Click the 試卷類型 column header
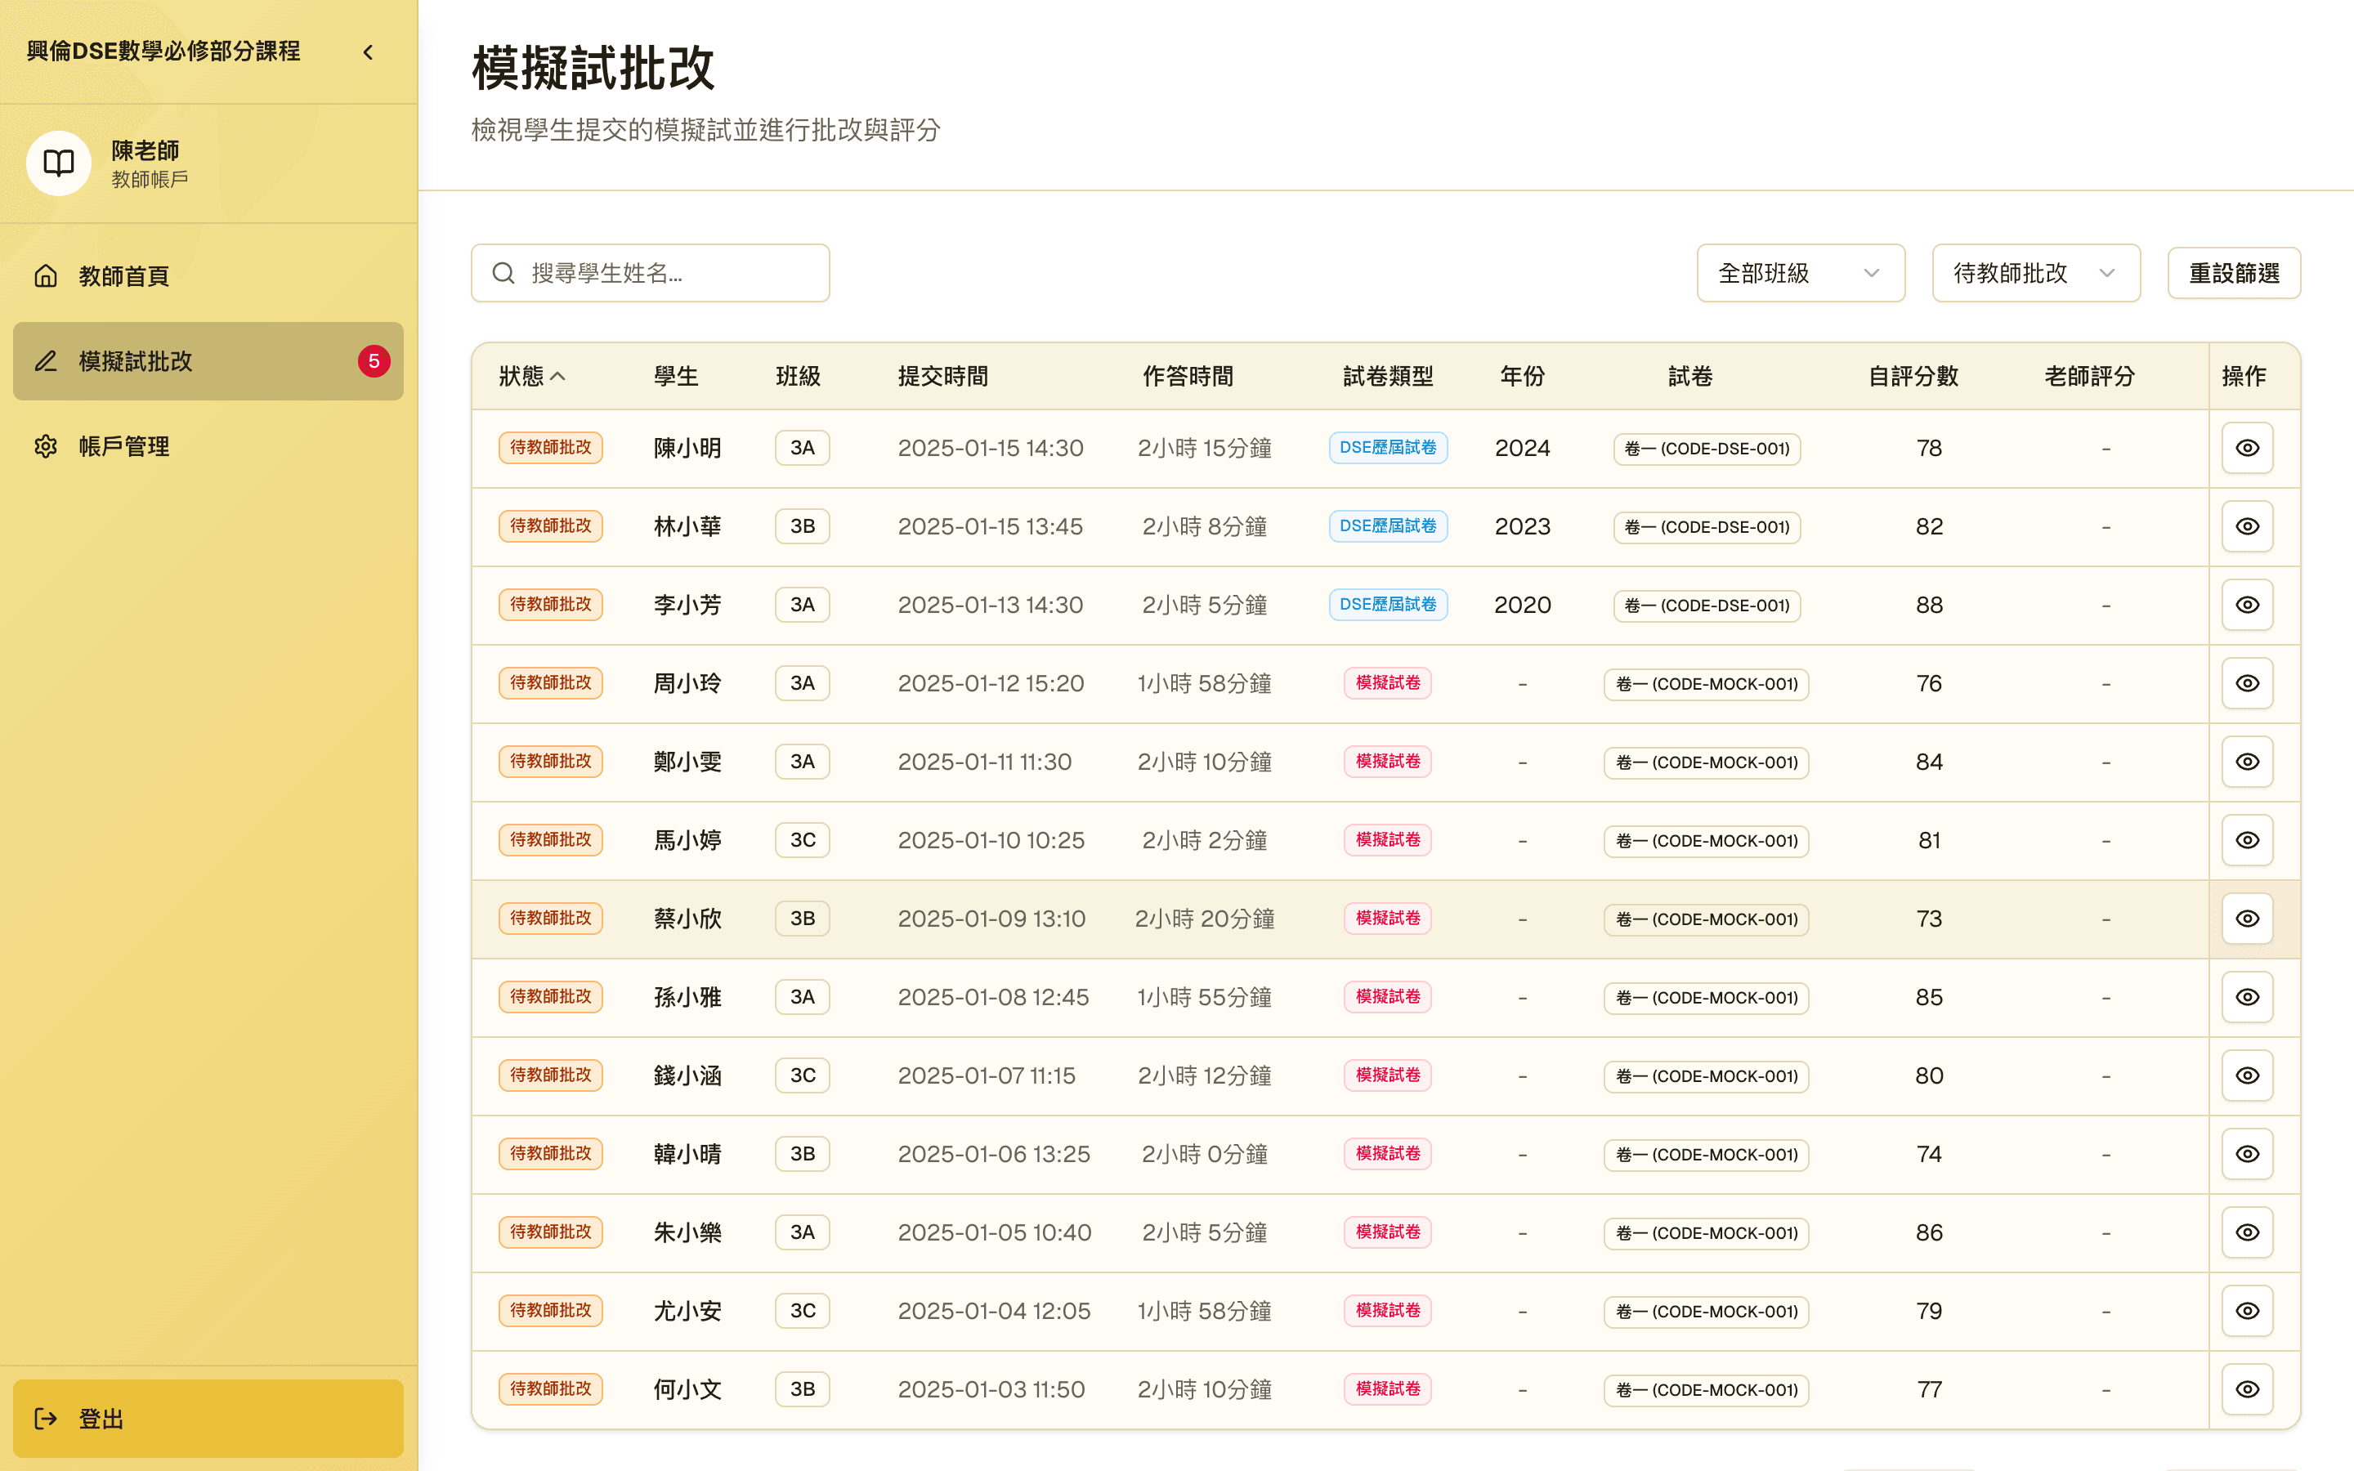 [1388, 377]
